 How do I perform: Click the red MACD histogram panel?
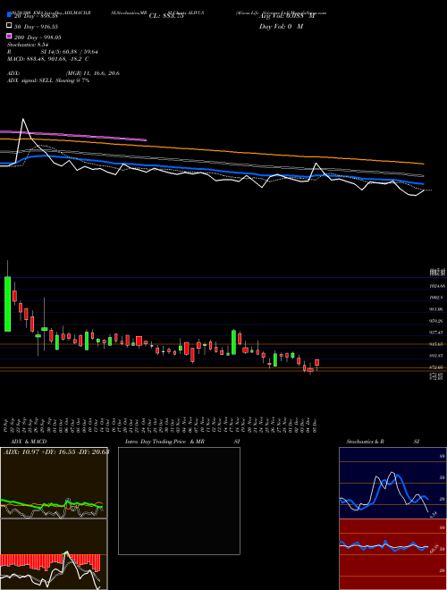54,554
